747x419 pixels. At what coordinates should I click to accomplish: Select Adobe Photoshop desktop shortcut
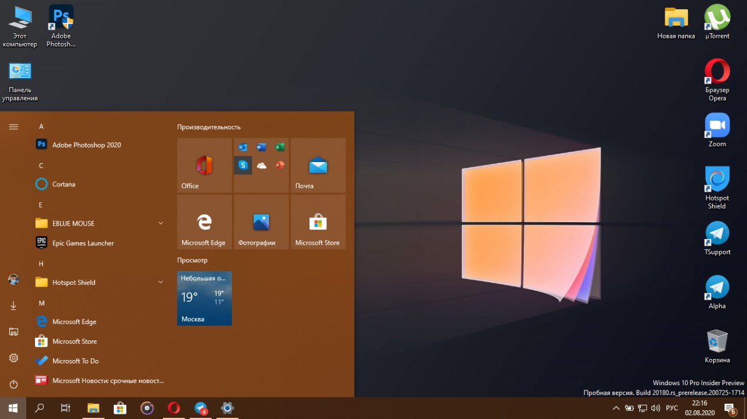[x=61, y=27]
